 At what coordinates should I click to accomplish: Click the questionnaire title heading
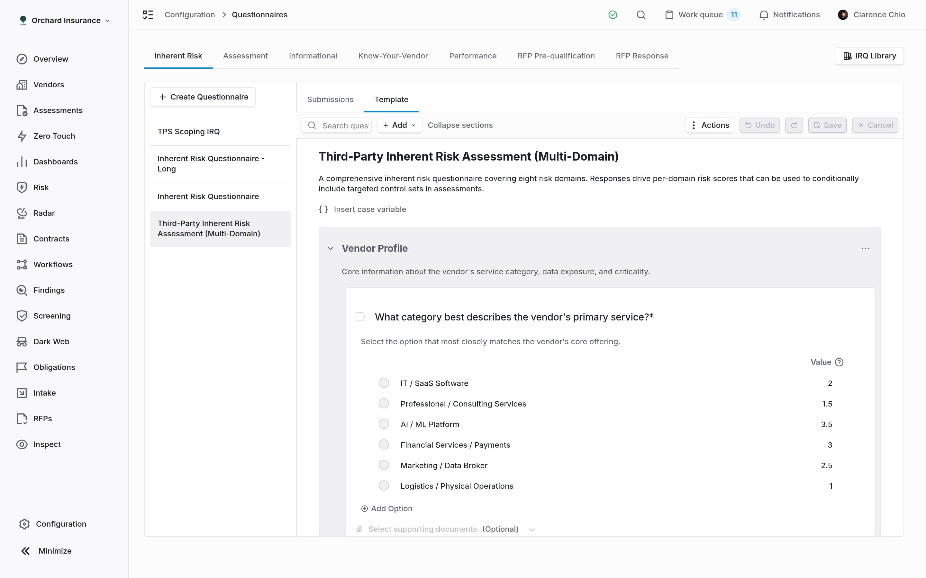(468, 156)
